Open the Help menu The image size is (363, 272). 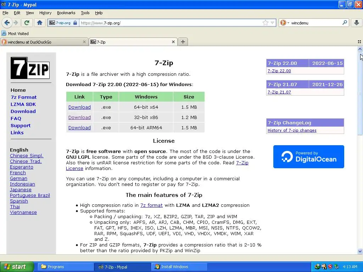tap(99, 13)
